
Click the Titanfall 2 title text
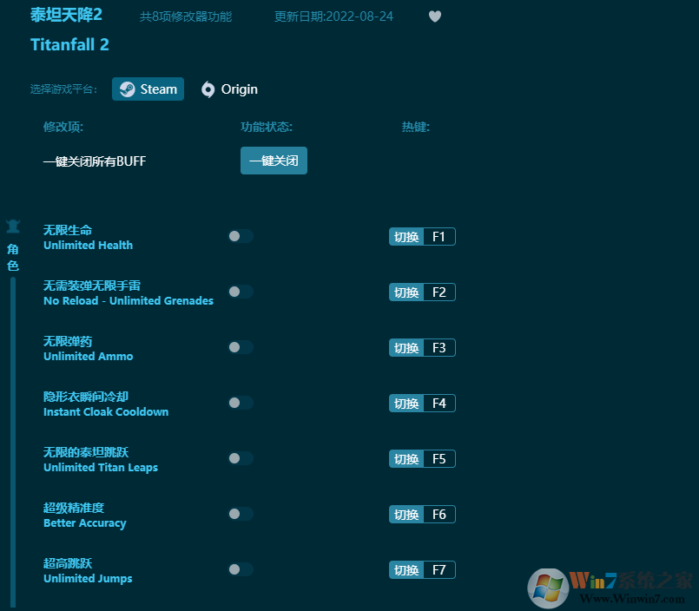69,45
